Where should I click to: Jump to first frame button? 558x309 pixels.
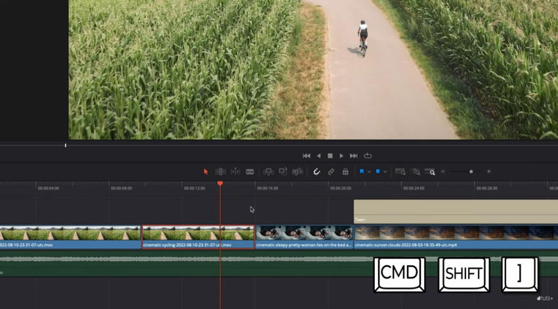306,156
